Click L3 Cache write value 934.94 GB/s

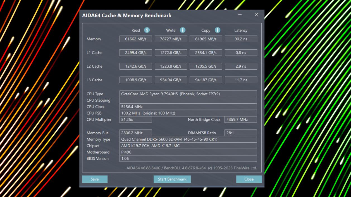click(171, 80)
